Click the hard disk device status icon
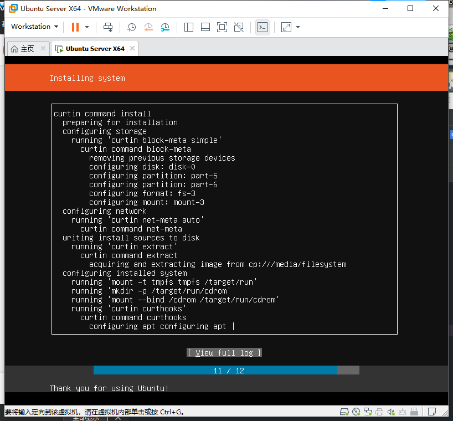This screenshot has height=421, width=453. (x=344, y=412)
